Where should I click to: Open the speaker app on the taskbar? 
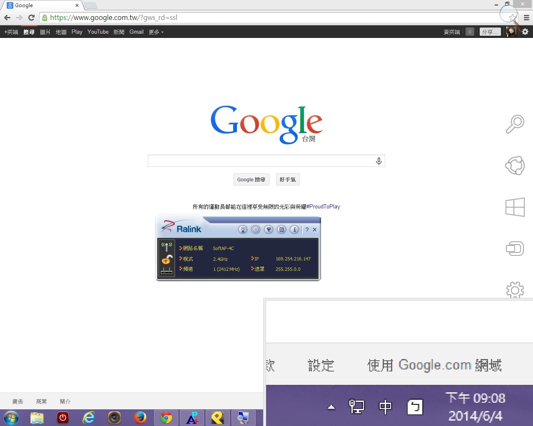tap(115, 418)
